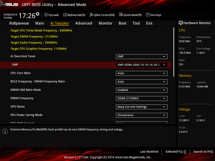Open the clock settings gear icon

tap(38, 14)
